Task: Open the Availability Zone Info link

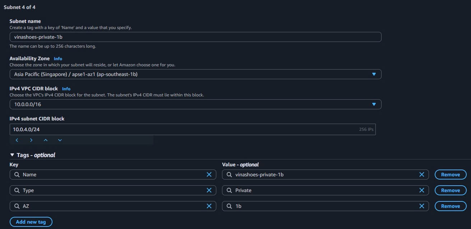Action: click(x=57, y=58)
